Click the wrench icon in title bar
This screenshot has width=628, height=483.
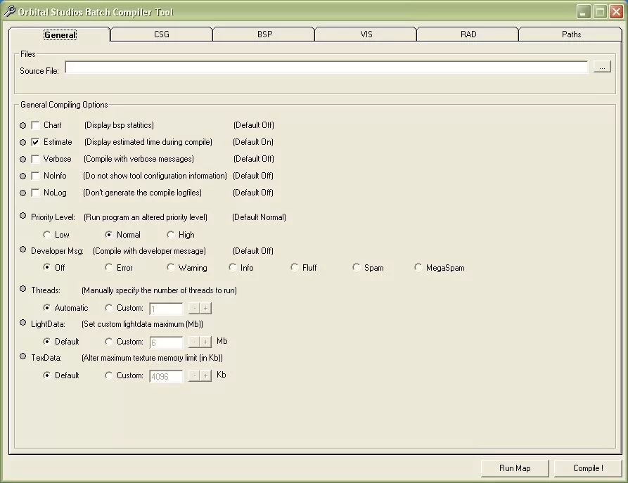[10, 12]
